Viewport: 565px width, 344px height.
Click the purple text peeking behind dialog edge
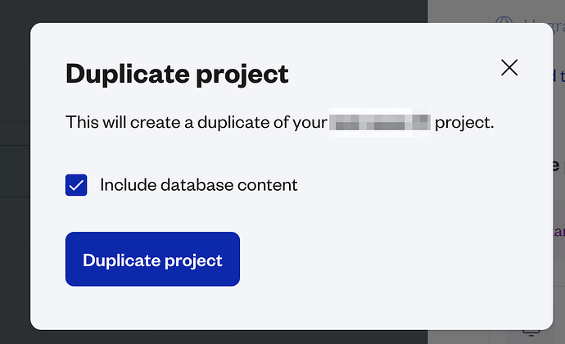tap(559, 232)
